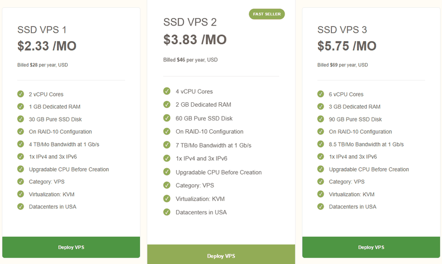Click Deploy VPS under SSD VPS 2
Screen dimensions: 442x264
click(x=221, y=255)
